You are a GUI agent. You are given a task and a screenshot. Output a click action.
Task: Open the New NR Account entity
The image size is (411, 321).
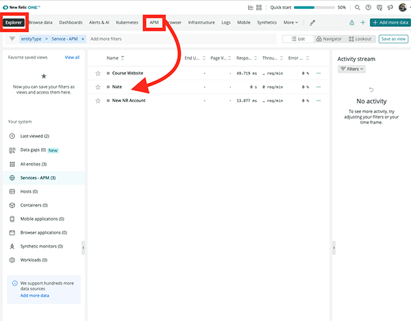coord(129,101)
